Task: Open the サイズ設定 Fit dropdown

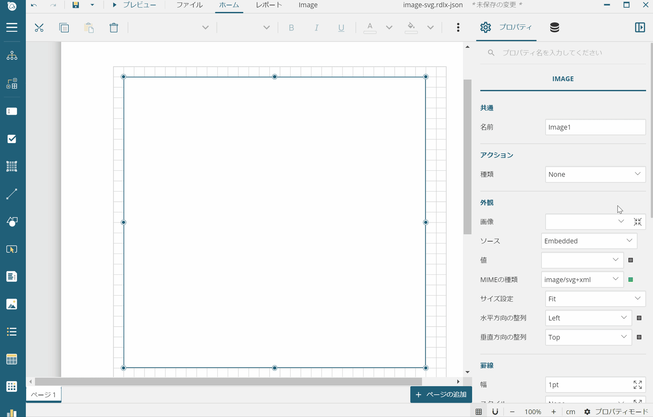Action: point(595,299)
